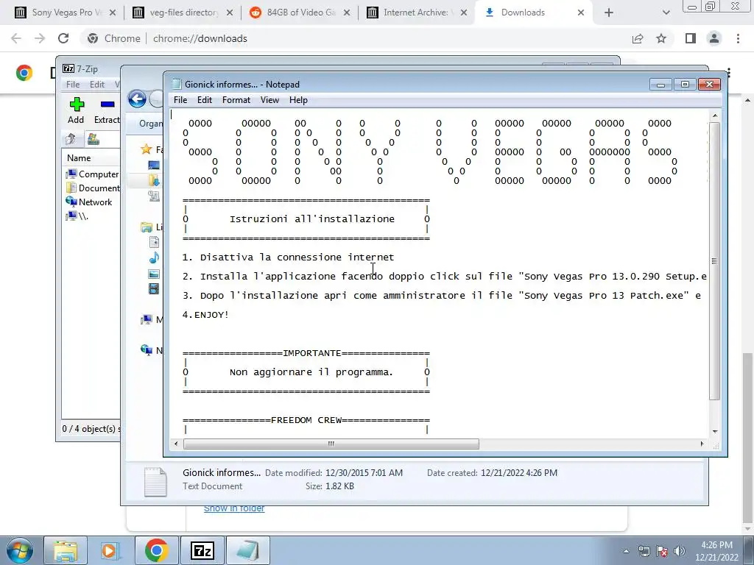This screenshot has width=754, height=565.
Task: Click Explorer back arrow button
Action: tap(137, 99)
